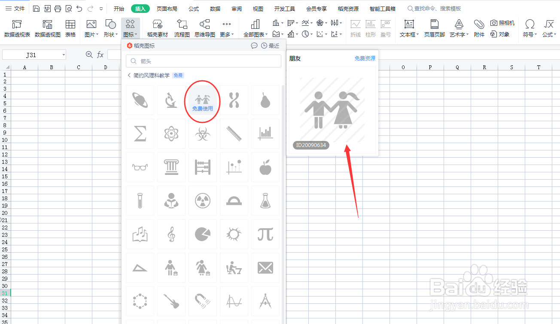Click the search commands box 查找命令

coord(434,9)
